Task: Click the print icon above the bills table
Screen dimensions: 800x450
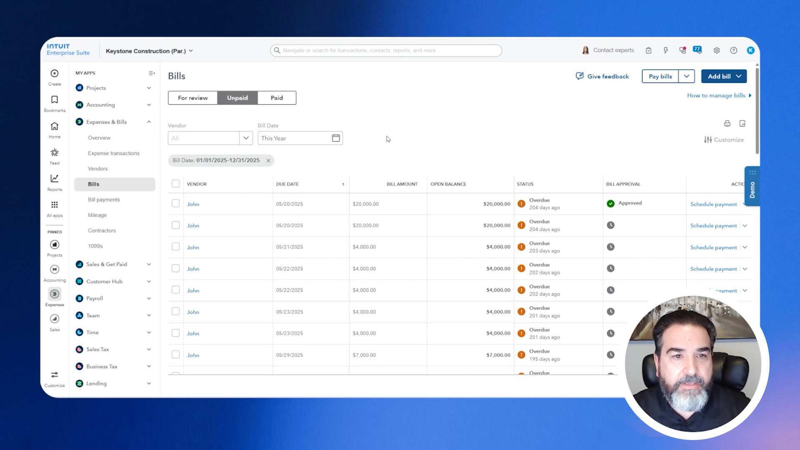Action: (x=727, y=124)
